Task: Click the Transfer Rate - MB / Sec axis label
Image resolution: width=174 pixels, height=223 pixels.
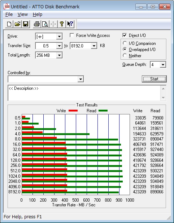Action: tap(74, 205)
